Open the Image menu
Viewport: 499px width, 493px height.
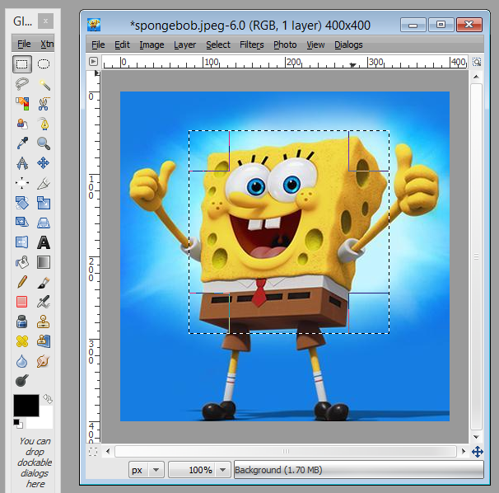pyautogui.click(x=152, y=45)
